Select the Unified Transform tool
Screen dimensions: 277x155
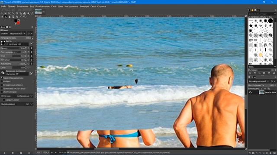pyautogui.click(x=21, y=13)
